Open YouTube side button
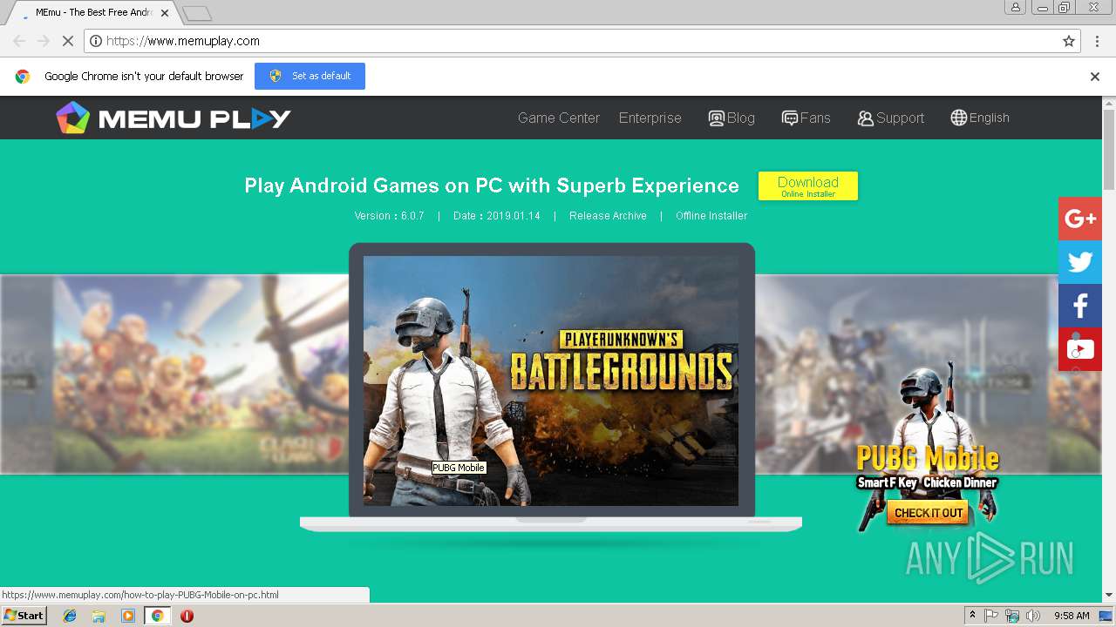This screenshot has height=627, width=1116. (1080, 349)
